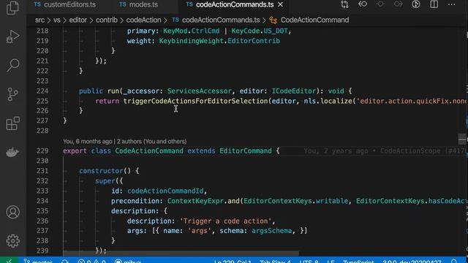Click the line and column indicator in status bar
Screen dimensions: 468x263
pyautogui.click(x=233, y=262)
